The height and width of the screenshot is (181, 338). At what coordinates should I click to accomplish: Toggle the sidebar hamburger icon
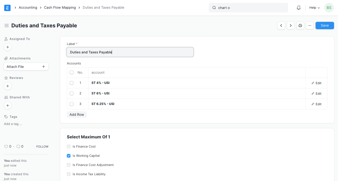pyautogui.click(x=7, y=26)
